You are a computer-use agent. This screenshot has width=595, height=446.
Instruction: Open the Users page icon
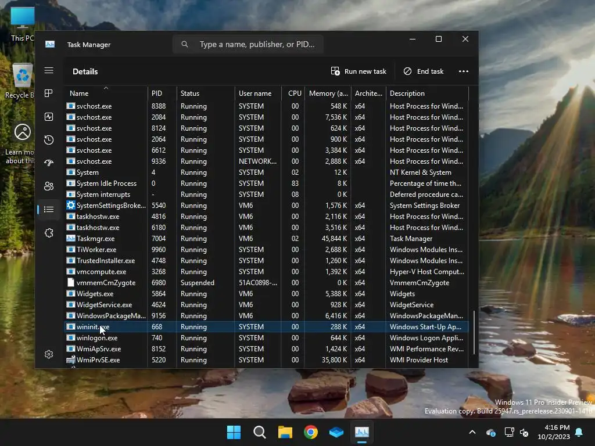point(49,186)
